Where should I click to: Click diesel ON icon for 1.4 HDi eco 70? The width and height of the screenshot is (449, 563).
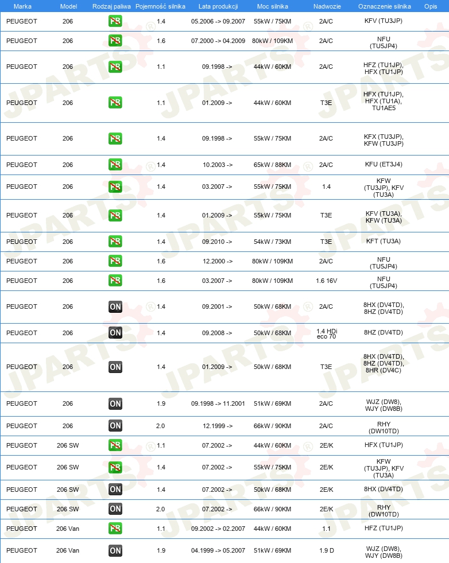[x=115, y=332]
